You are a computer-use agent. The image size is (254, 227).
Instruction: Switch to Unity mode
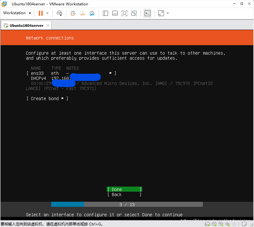pyautogui.click(x=134, y=13)
